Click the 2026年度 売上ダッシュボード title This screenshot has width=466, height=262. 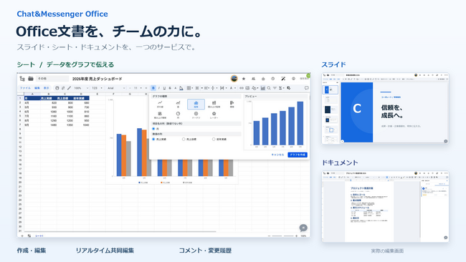(98, 79)
